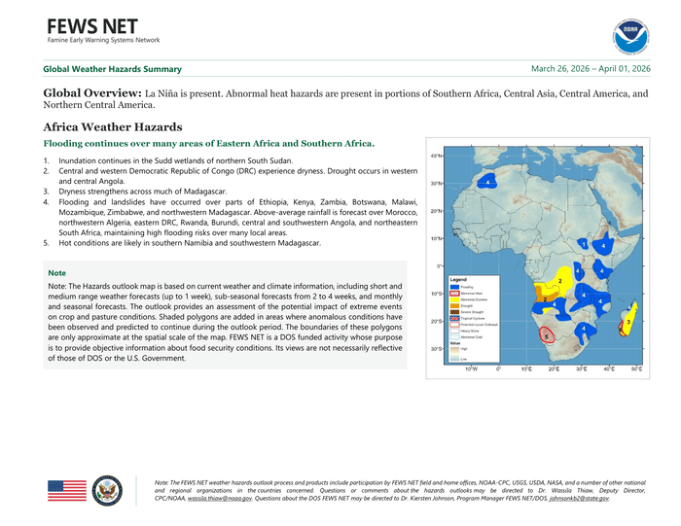Click the flooding polygon over Morocco and Algeria
The image size is (681, 526).
point(484,181)
